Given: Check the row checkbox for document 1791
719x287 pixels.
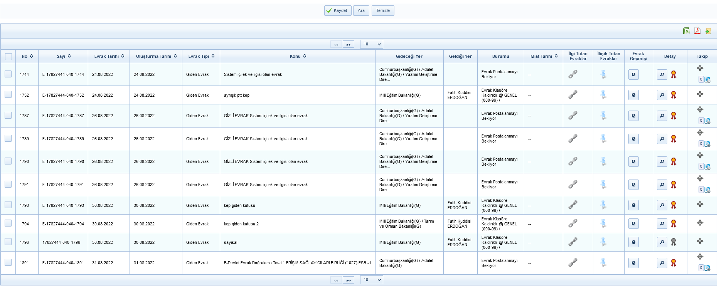Looking at the screenshot, I should click(8, 184).
